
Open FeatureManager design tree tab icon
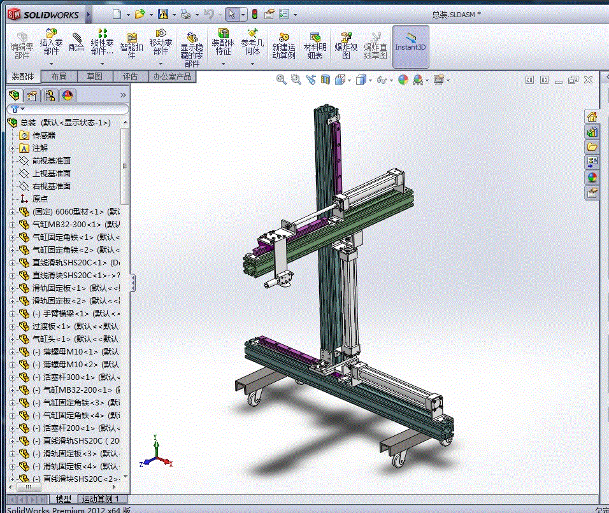pos(15,95)
